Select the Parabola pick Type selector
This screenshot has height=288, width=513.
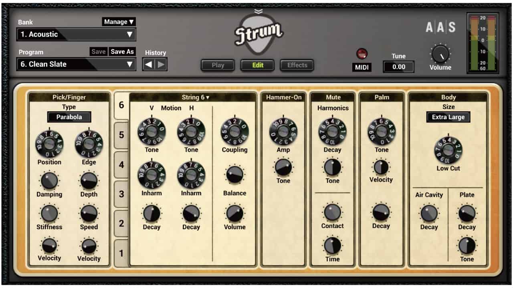(x=69, y=117)
